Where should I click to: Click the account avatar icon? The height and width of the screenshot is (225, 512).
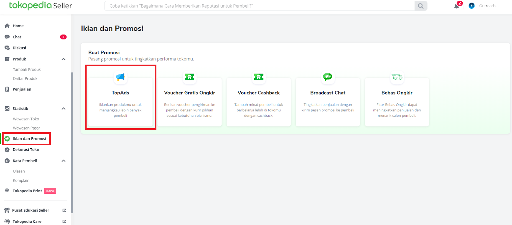(x=472, y=6)
